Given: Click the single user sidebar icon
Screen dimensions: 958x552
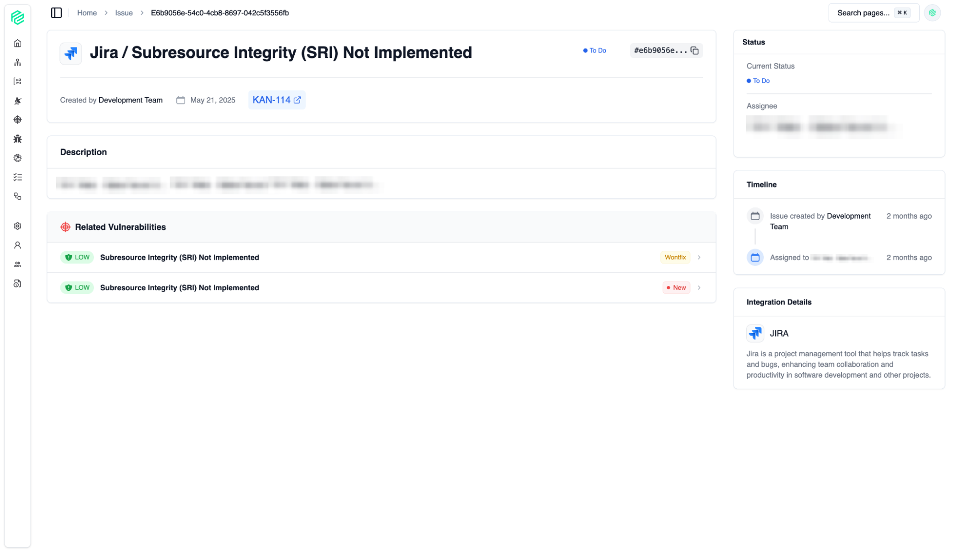Looking at the screenshot, I should 18,245.
